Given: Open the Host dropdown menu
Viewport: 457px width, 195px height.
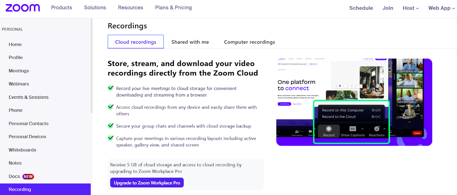Looking at the screenshot, I should 411,8.
